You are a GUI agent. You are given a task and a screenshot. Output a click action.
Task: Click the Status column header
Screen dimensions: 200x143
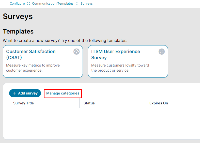[89, 103]
